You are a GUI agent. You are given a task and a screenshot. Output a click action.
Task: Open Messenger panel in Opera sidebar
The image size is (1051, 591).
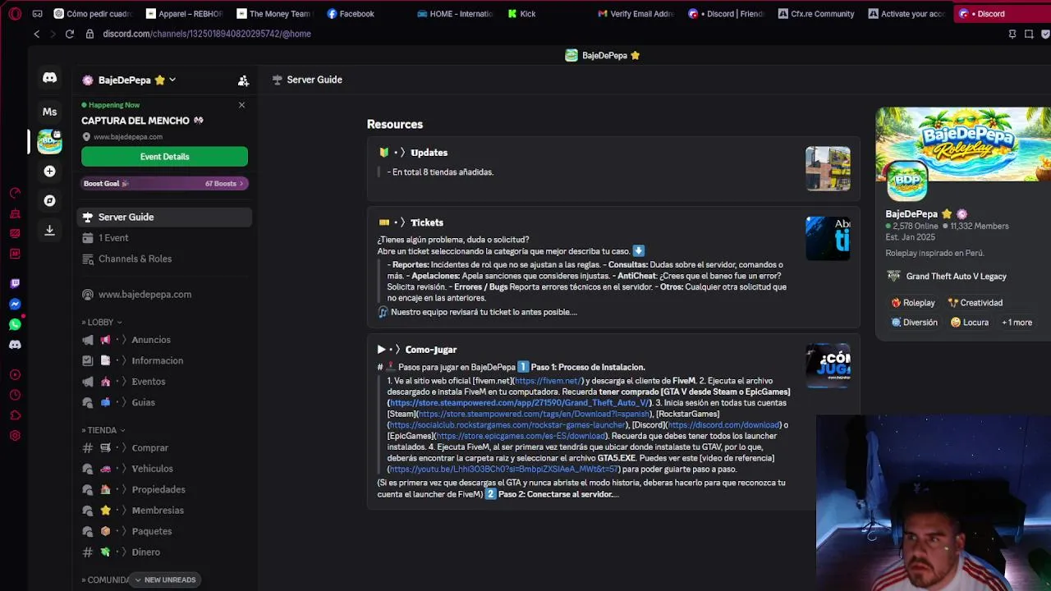pyautogui.click(x=15, y=304)
